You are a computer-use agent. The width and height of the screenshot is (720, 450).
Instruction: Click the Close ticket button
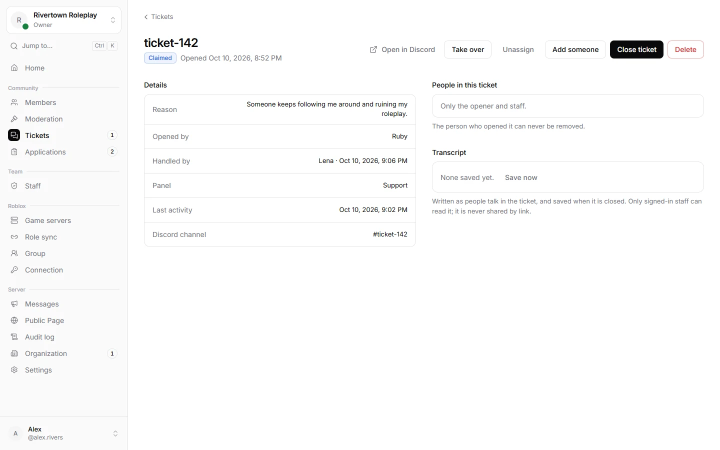point(636,49)
